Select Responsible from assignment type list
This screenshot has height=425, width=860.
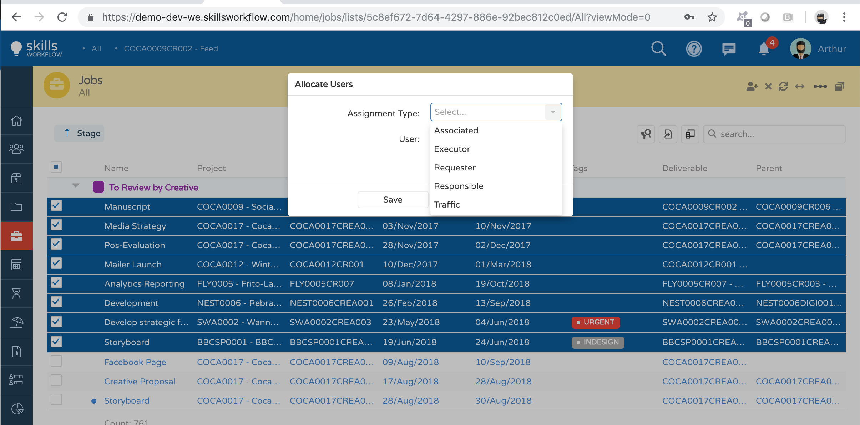[x=458, y=186]
